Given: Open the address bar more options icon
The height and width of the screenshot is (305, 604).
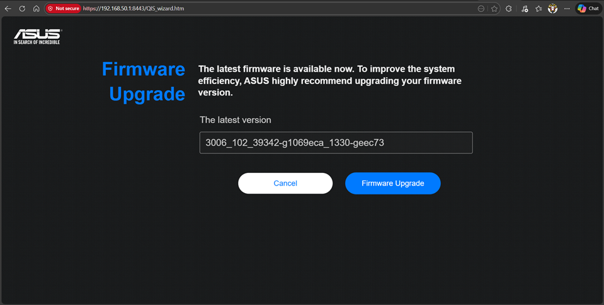Looking at the screenshot, I should 481,9.
